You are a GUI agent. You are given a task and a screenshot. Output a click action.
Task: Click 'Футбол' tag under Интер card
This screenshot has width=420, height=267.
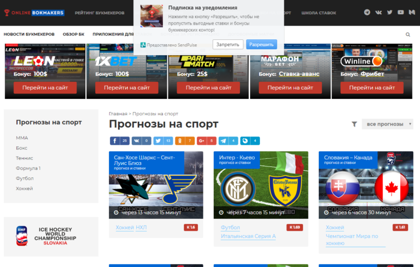click(x=230, y=227)
